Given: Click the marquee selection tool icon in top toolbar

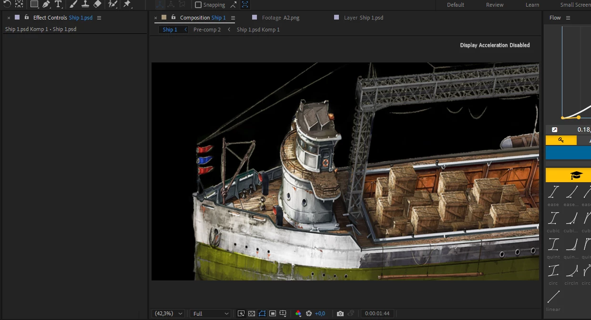Looking at the screenshot, I should (19, 4).
